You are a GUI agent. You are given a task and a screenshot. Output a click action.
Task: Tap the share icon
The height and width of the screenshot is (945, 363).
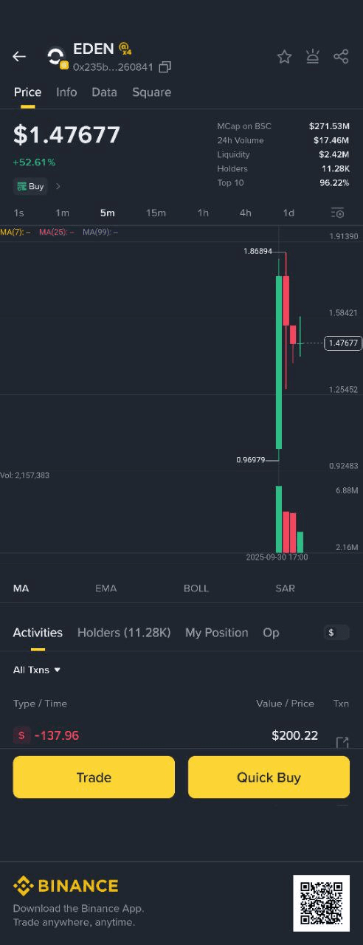click(341, 57)
